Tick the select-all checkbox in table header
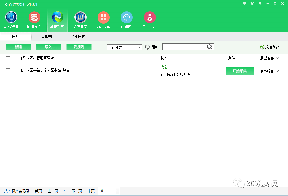 coord(8,58)
